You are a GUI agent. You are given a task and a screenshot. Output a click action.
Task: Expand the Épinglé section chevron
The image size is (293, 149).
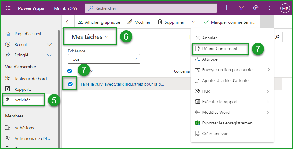[x=49, y=55]
